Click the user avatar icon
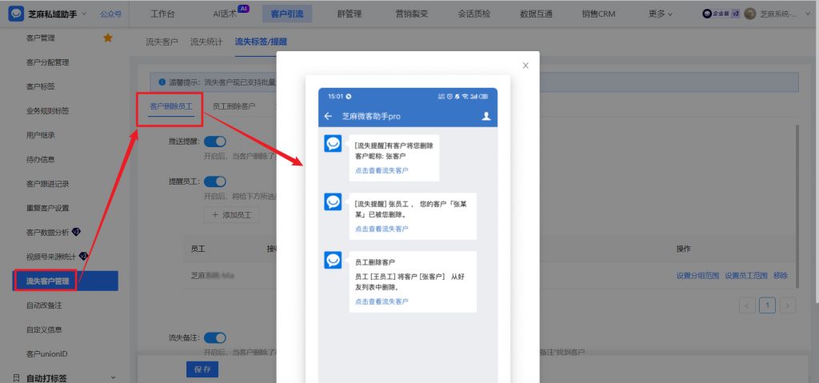819x383 pixels. [x=750, y=14]
